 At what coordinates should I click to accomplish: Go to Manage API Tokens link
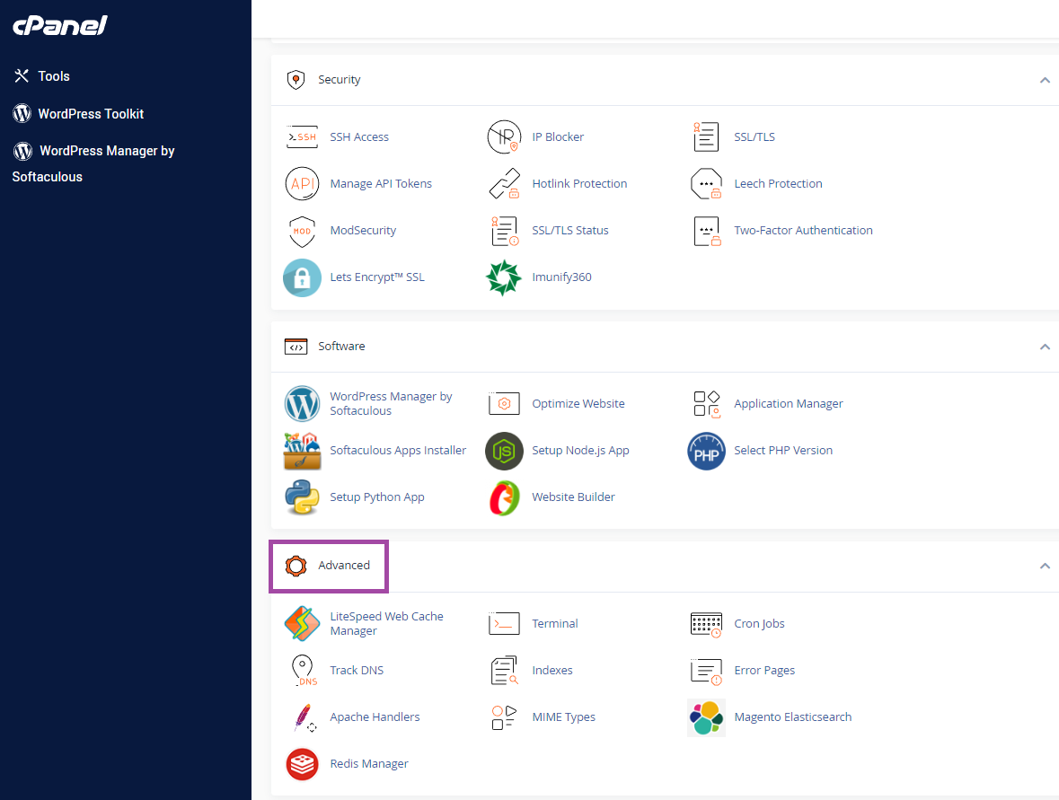coord(381,184)
